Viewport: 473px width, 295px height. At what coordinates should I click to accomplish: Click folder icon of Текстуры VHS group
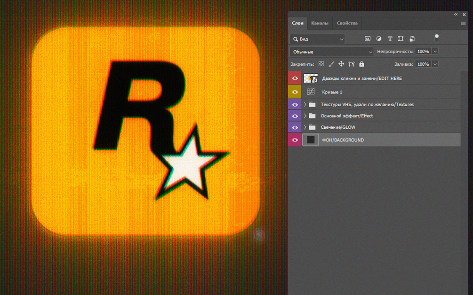click(x=312, y=104)
